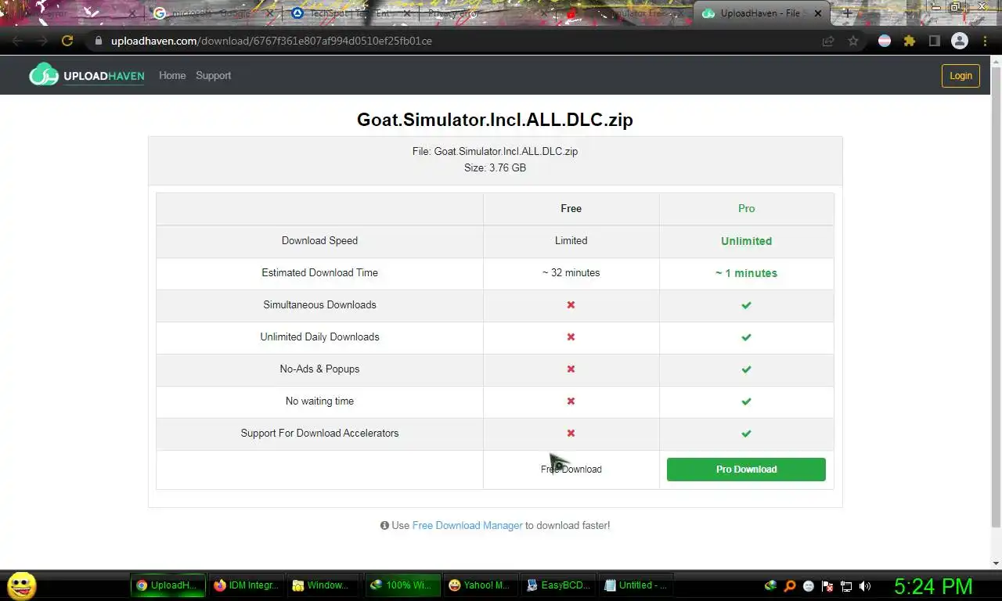Screen dimensions: 1002x601
Task: Close the UploadHaven tab
Action: (x=819, y=13)
